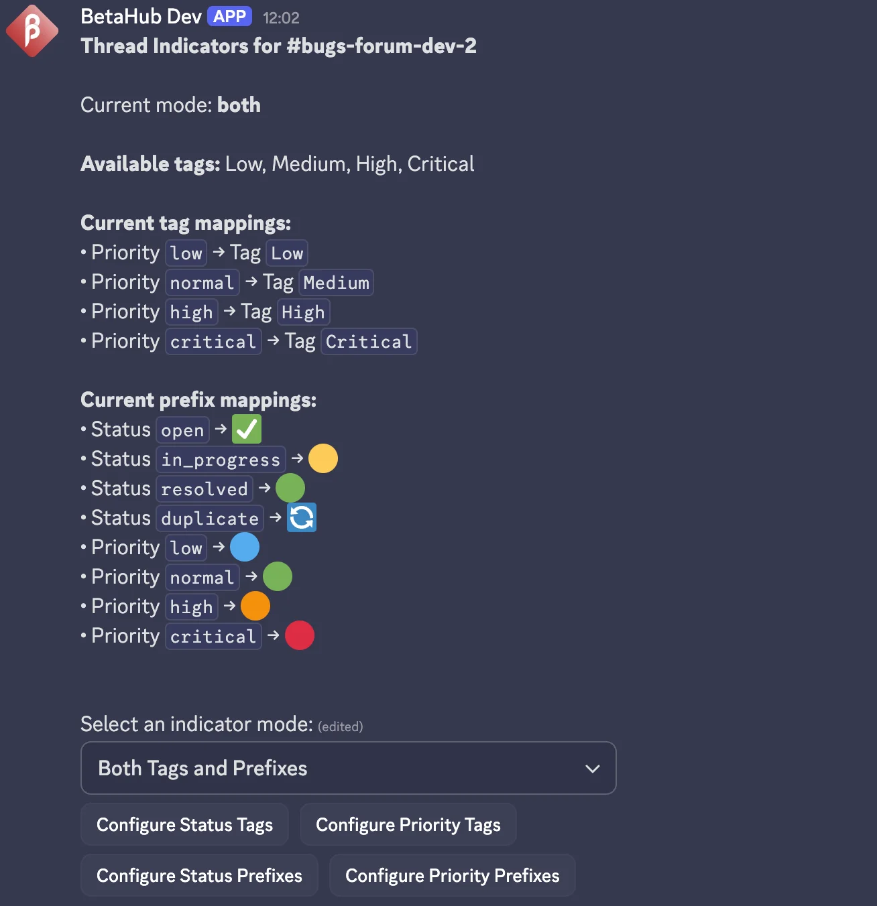Click the green circle beside normal priority prefix
The width and height of the screenshot is (877, 906).
click(x=278, y=576)
